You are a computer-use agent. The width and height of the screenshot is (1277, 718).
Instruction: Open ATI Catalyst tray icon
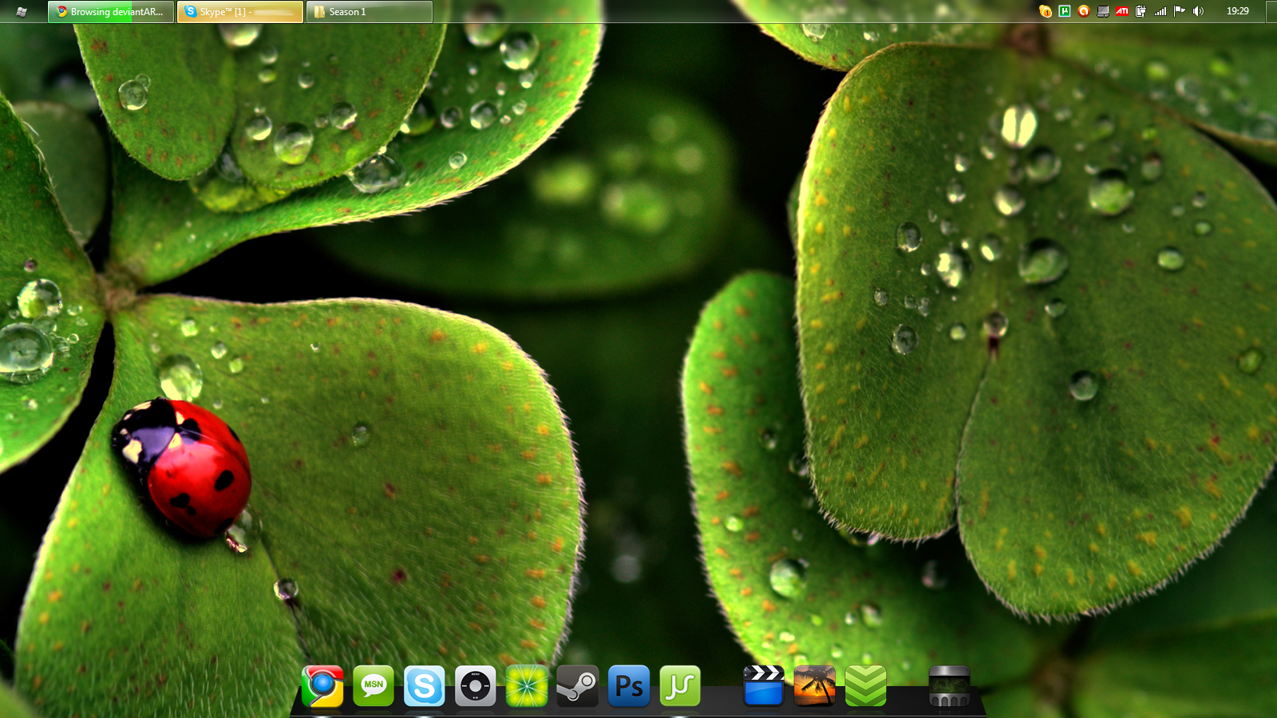tap(1122, 11)
